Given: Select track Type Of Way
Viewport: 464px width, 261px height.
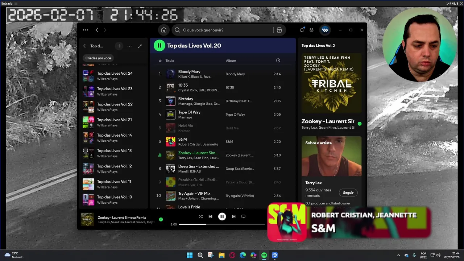Looking at the screenshot, I should 223,115.
